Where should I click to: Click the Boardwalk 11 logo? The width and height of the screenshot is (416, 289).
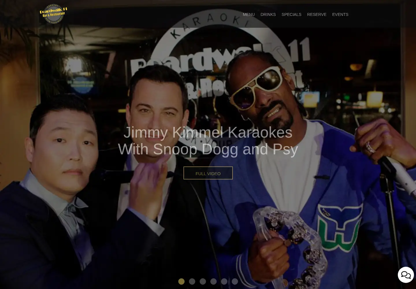tap(53, 14)
